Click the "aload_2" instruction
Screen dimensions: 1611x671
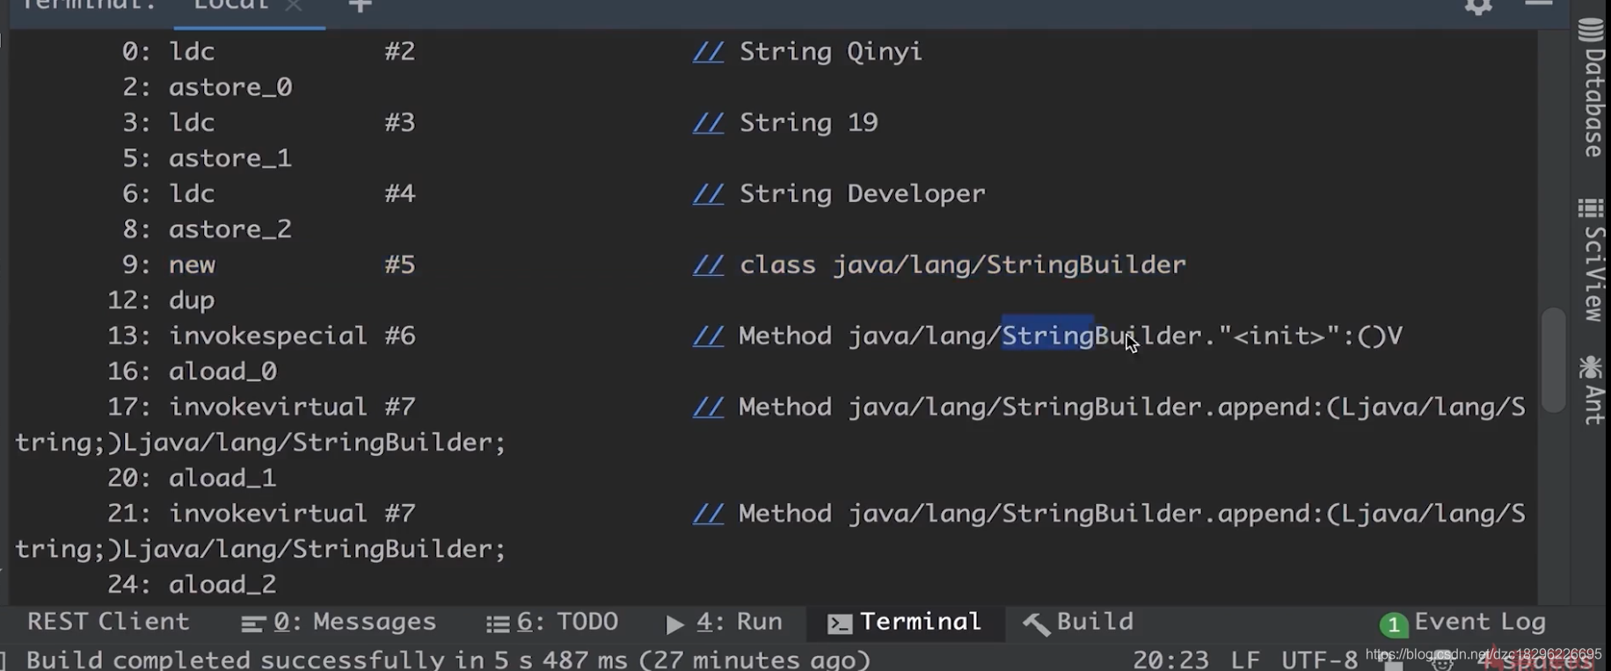223,584
